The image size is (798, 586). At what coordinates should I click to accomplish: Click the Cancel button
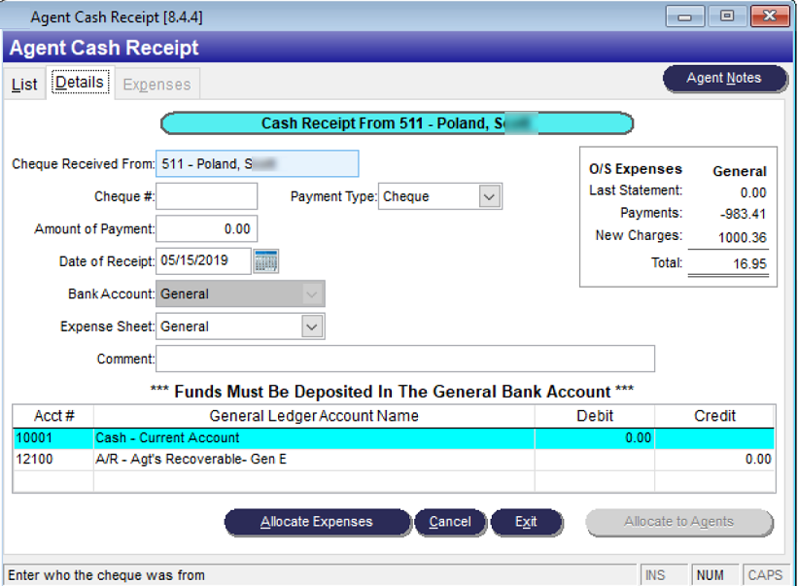pos(451,522)
